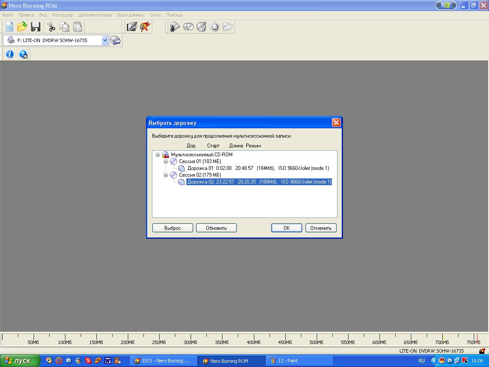Viewport: 489px width, 367px height.
Task: Open the Дополнительно menu
Action: pos(95,15)
